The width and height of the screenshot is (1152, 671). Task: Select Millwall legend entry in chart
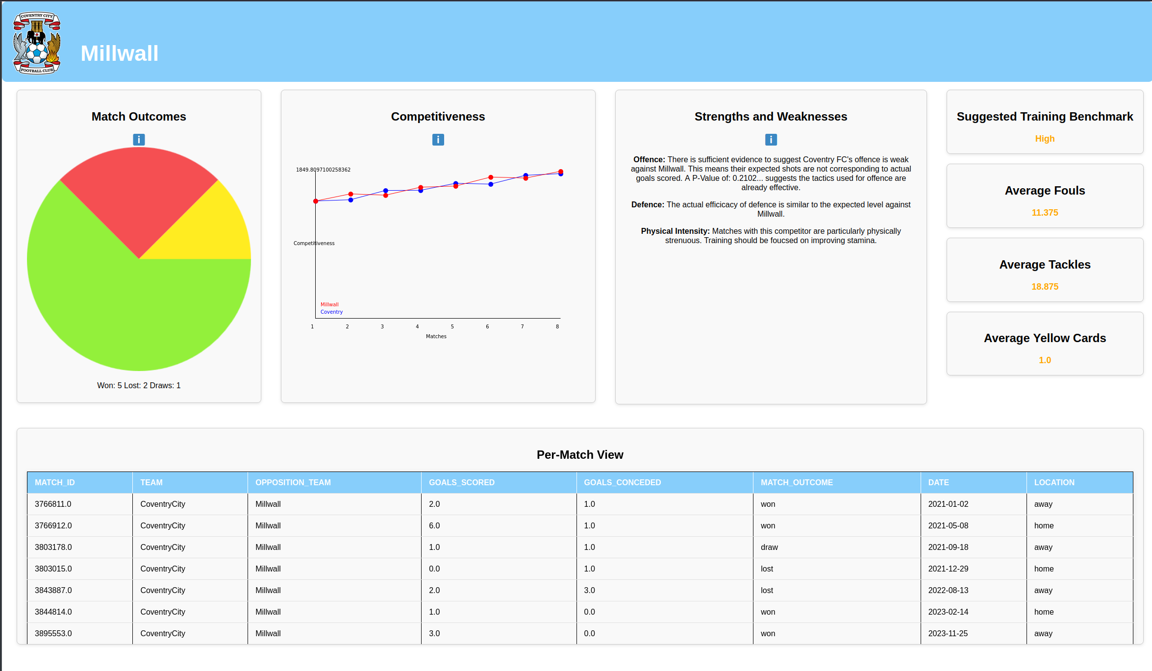pyautogui.click(x=329, y=304)
